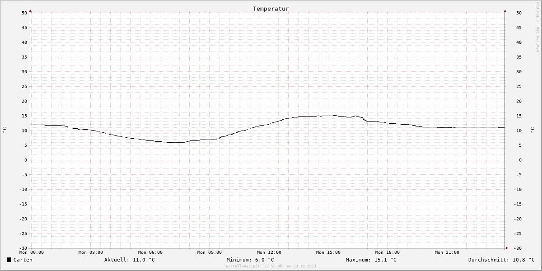Click the Mon 15:00 axis label
The width and height of the screenshot is (542, 271).
(328, 252)
